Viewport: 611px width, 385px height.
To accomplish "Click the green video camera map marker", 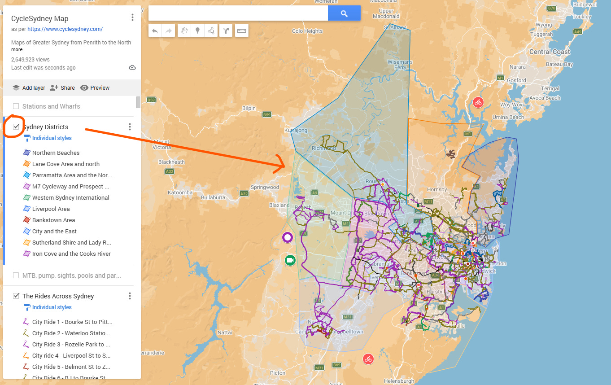I will tap(290, 260).
